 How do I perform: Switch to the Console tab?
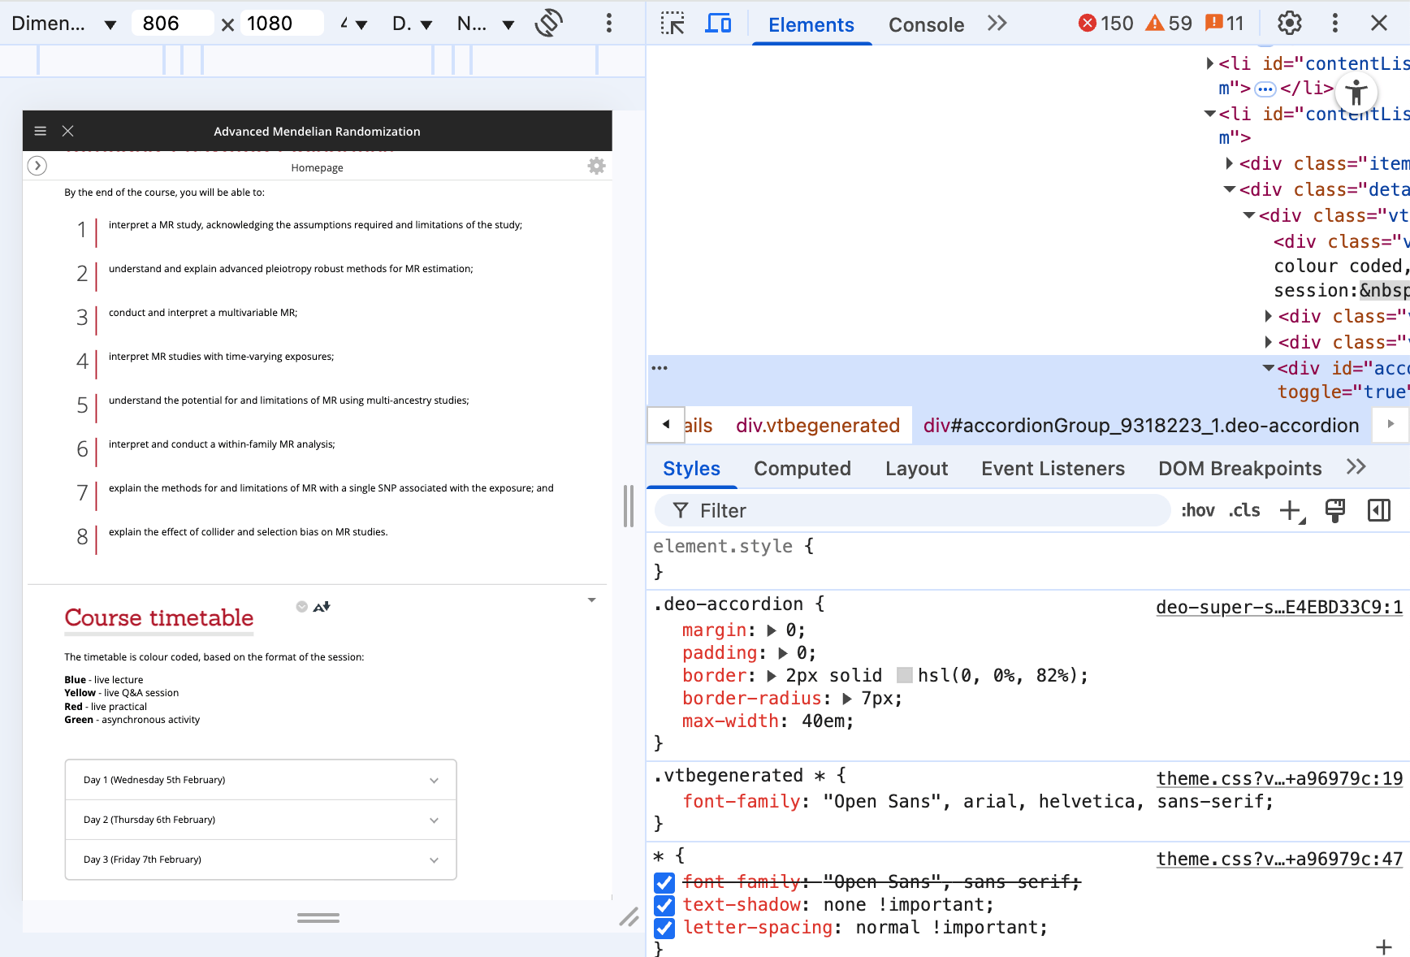(x=927, y=24)
